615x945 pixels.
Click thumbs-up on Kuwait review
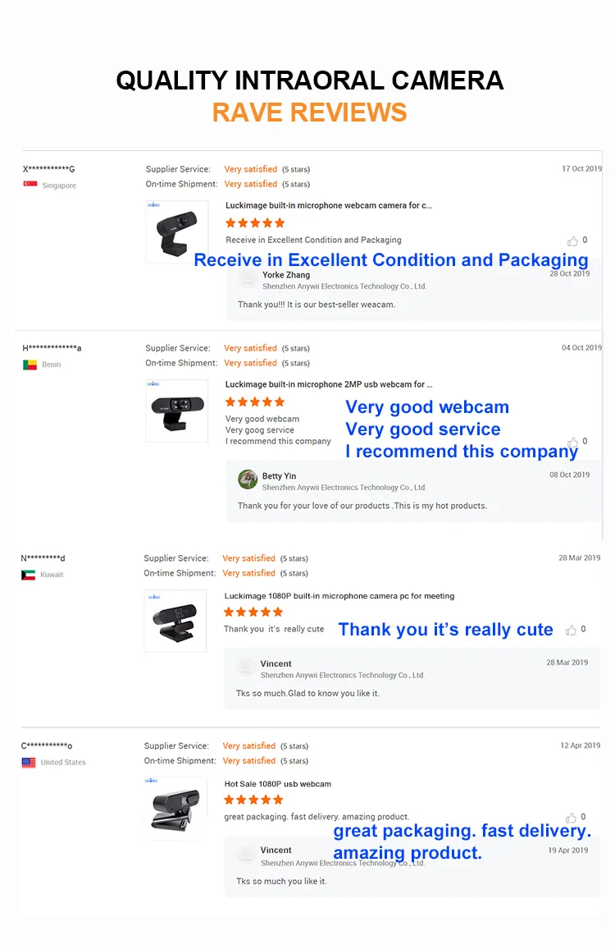(571, 630)
